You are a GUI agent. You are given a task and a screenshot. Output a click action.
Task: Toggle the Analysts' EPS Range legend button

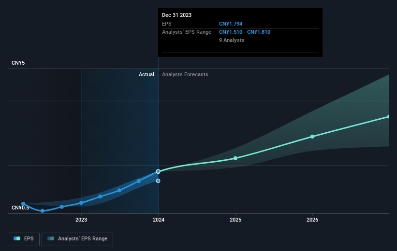(x=77, y=239)
